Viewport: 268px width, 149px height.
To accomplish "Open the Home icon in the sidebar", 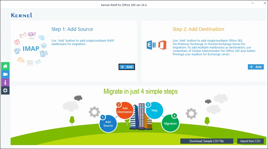I will tap(5, 66).
